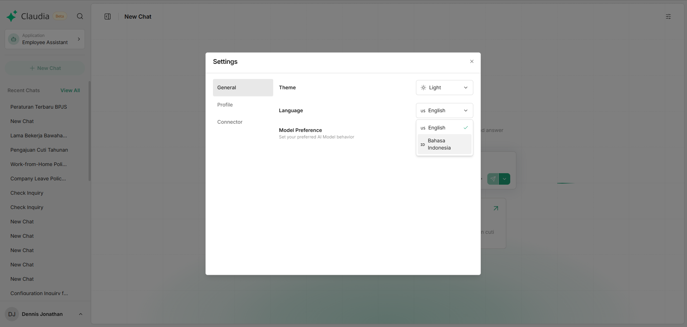Viewport: 687px width, 327px height.
Task: Select the General settings tab
Action: coord(243,87)
